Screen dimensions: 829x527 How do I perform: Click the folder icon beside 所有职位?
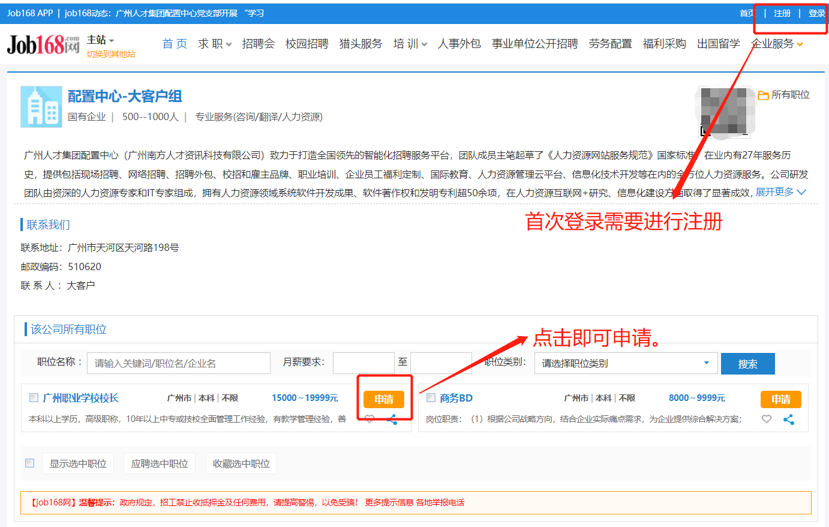click(763, 95)
